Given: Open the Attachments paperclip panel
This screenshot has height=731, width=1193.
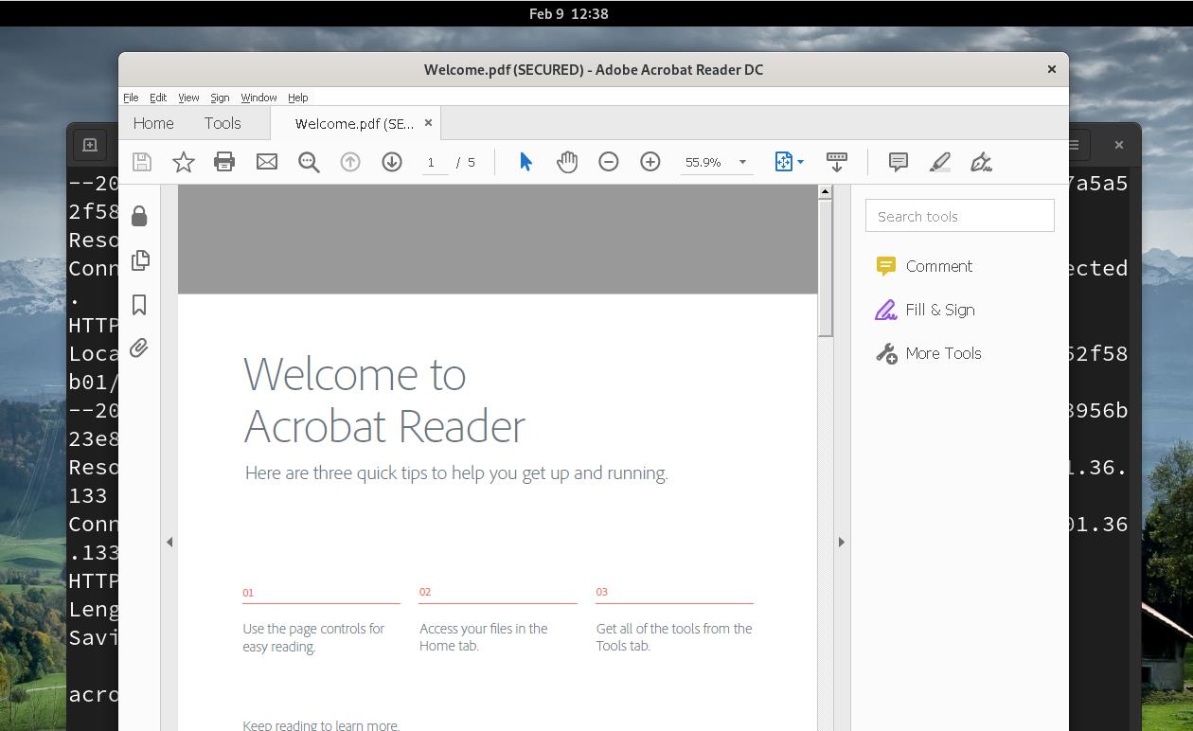Looking at the screenshot, I should pyautogui.click(x=139, y=348).
